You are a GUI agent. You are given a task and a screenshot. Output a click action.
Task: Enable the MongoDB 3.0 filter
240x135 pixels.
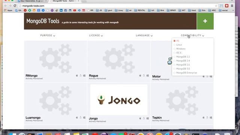click(174, 69)
